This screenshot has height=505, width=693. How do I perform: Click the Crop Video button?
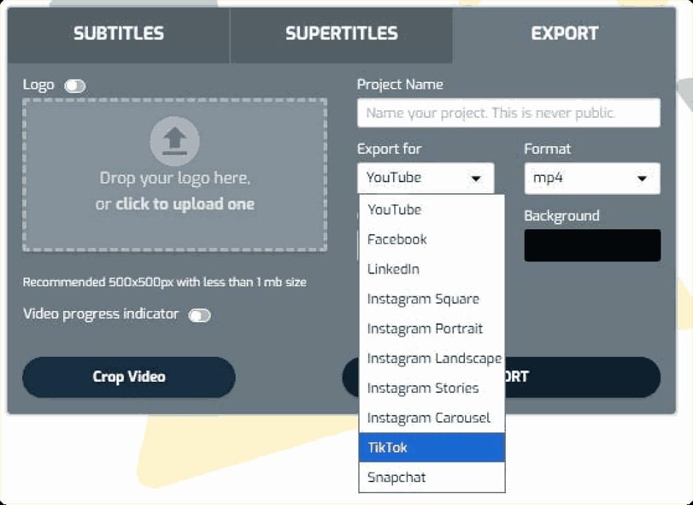pos(129,377)
